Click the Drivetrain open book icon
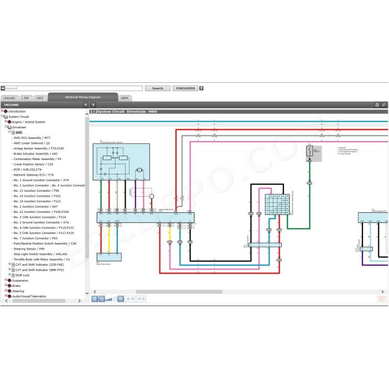Viewport: 389px width, 389px height. 9,127
